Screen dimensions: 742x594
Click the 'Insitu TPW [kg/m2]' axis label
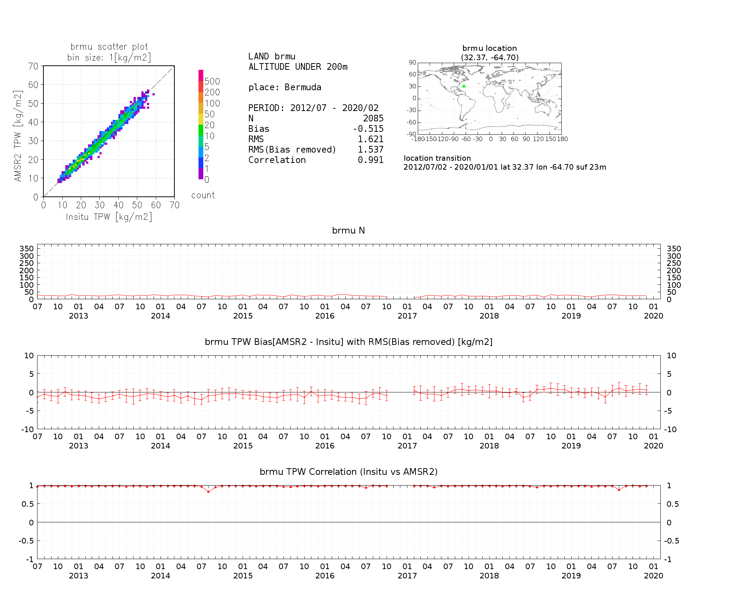(109, 217)
